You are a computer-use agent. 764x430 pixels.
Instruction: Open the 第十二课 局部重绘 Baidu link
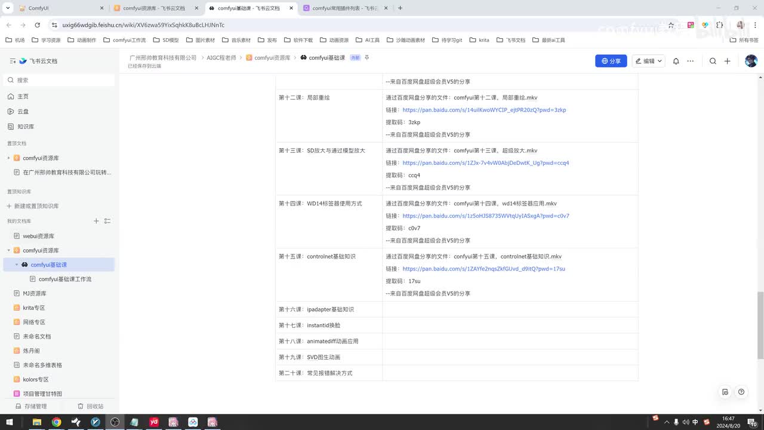coord(484,110)
